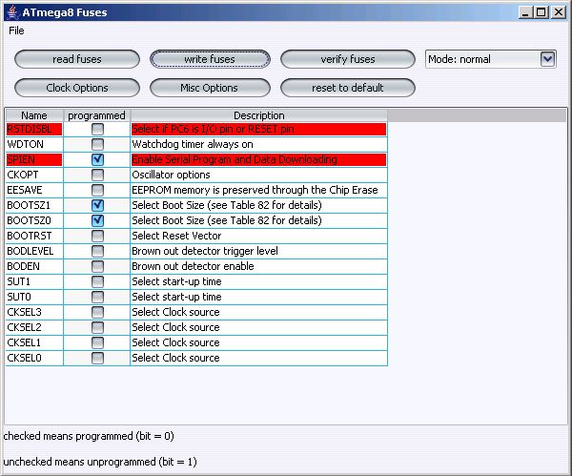Click 'Brown out detector enable' description

coord(258,266)
